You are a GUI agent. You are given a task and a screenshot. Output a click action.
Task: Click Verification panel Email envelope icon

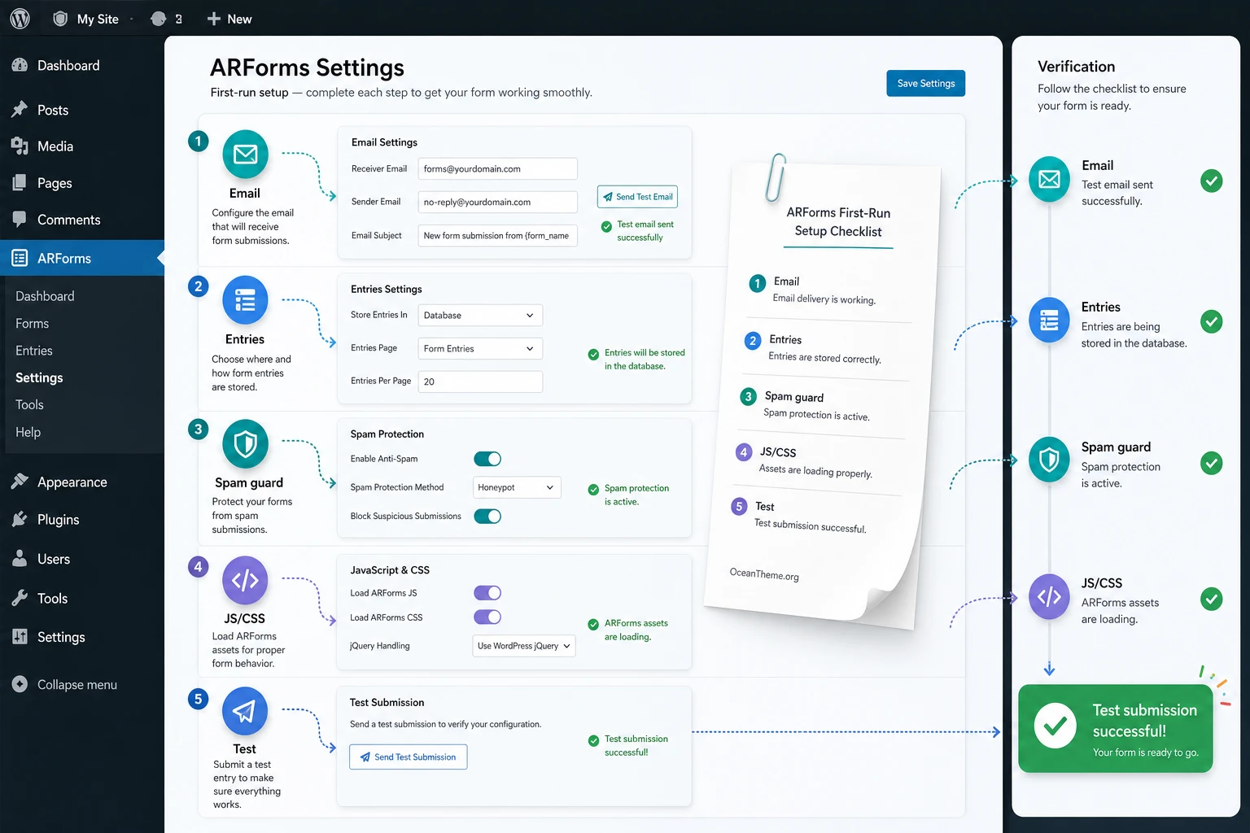click(1049, 179)
